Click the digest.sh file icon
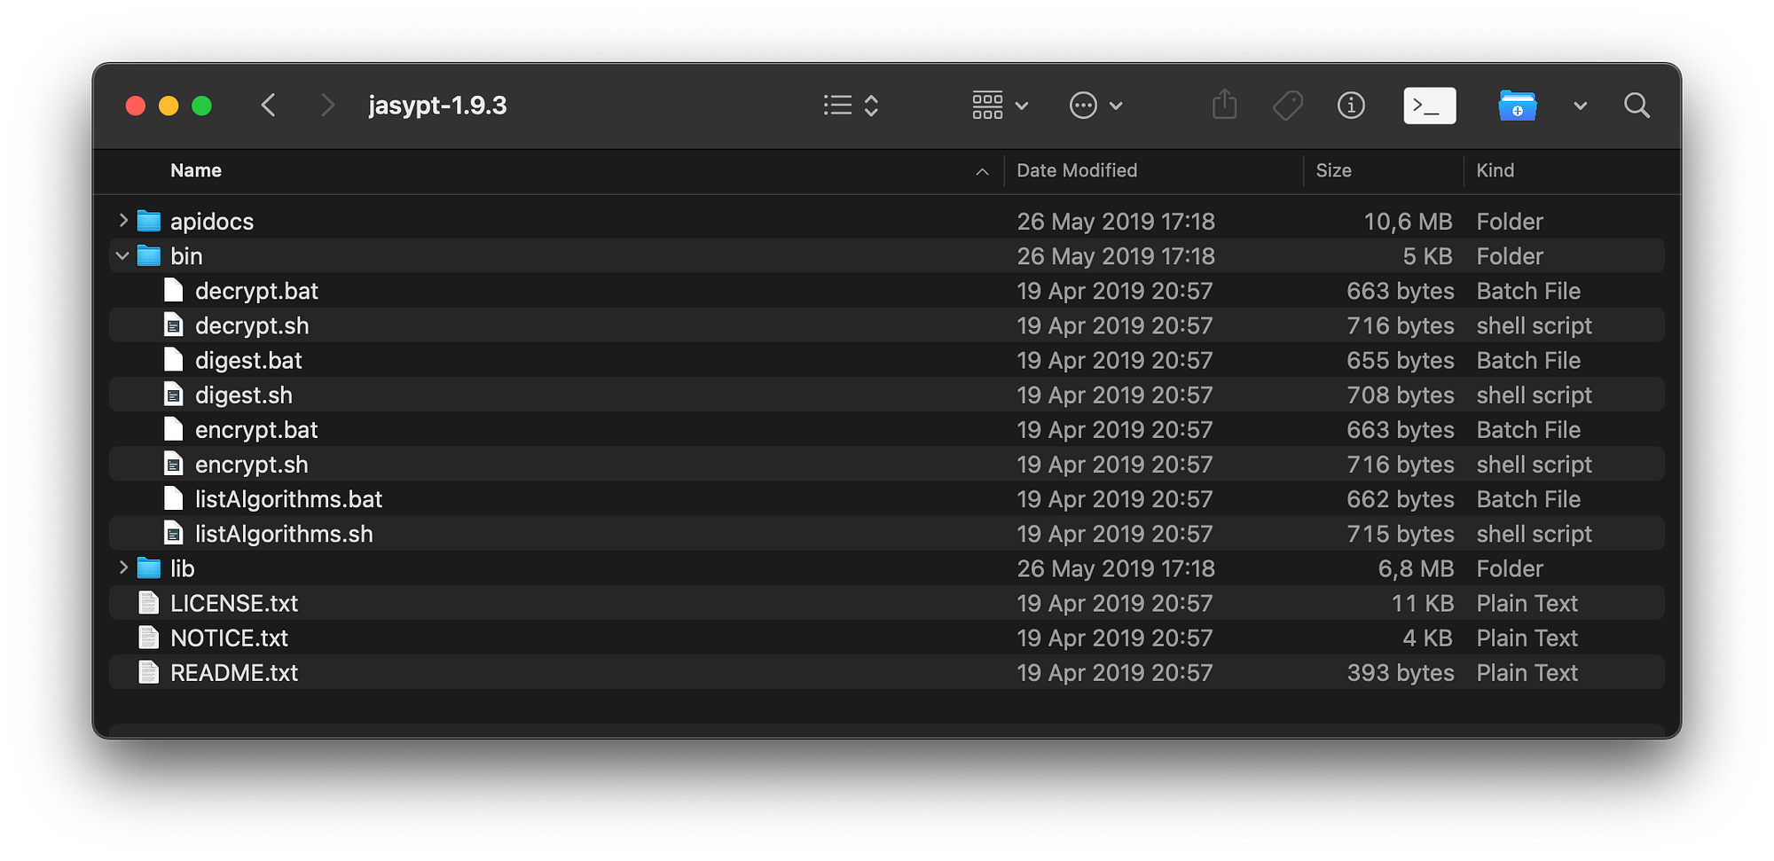This screenshot has height=861, width=1774. coord(174,395)
